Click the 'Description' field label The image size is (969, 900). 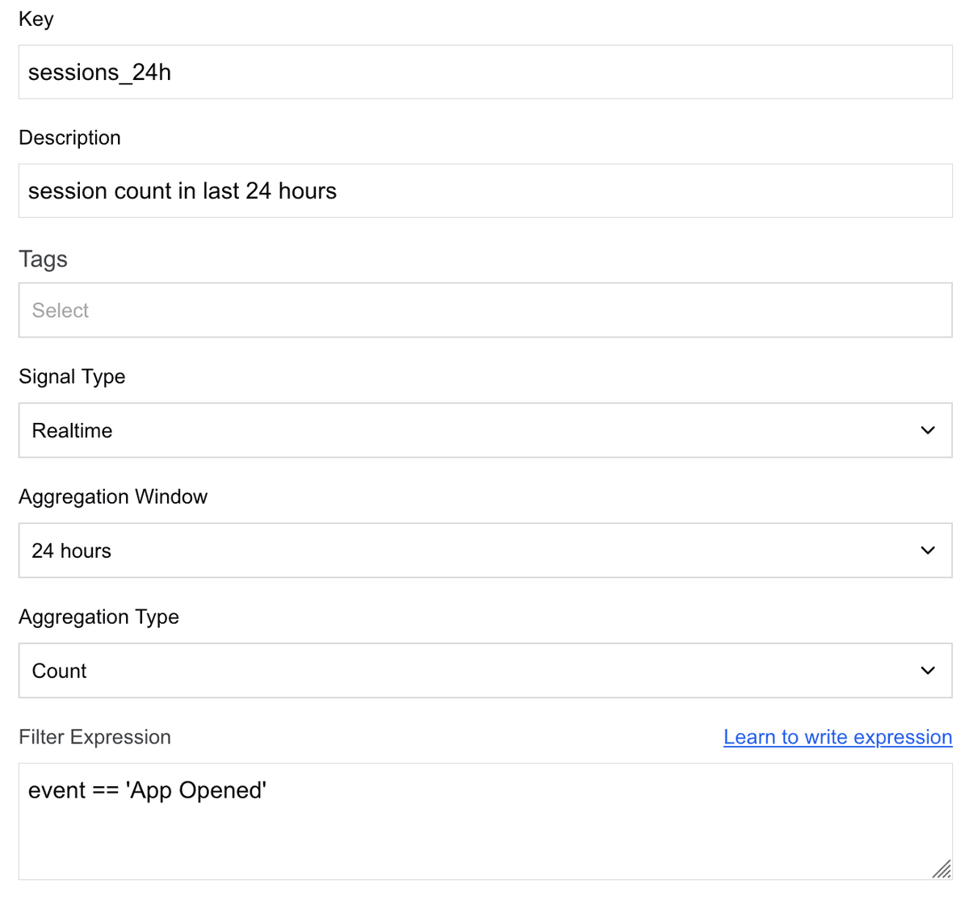tap(69, 138)
